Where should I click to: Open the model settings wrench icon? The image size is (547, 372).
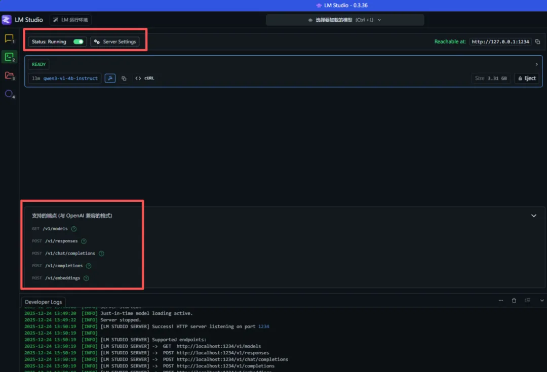pos(110,78)
